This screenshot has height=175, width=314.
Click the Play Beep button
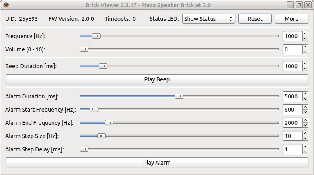[x=157, y=79]
